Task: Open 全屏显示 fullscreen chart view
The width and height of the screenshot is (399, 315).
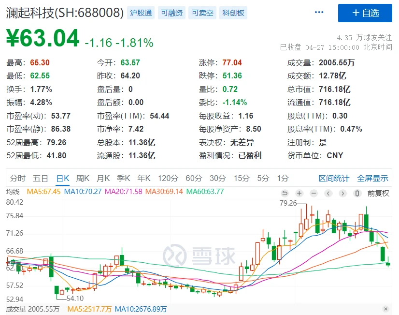Action: pyautogui.click(x=372, y=178)
